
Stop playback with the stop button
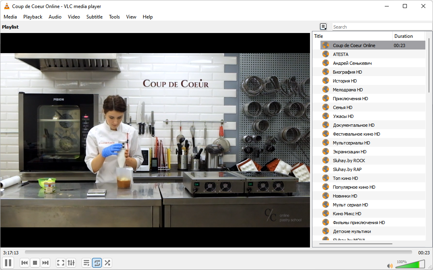coord(35,262)
